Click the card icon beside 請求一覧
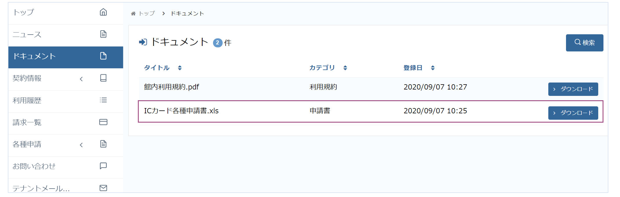The width and height of the screenshot is (620, 197). [103, 122]
